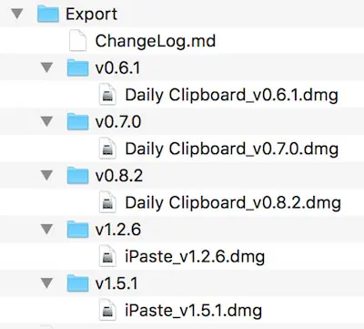Click the iPaste_v1.2.6.dmg disk icon

(107, 256)
